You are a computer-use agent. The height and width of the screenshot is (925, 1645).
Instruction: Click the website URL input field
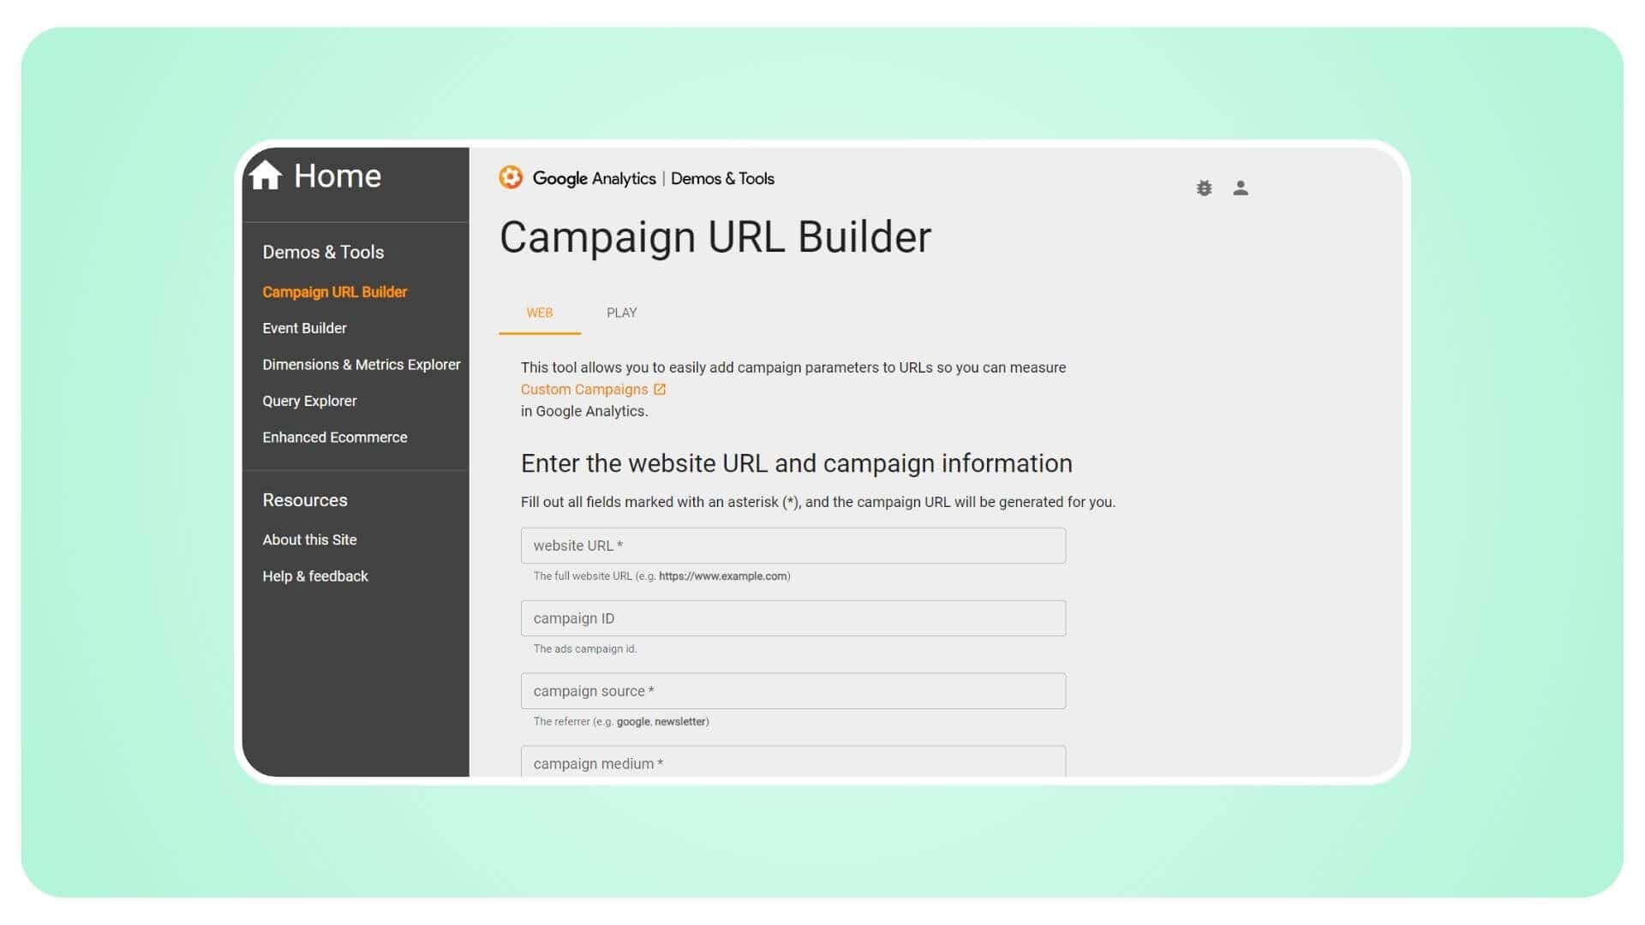pyautogui.click(x=793, y=545)
